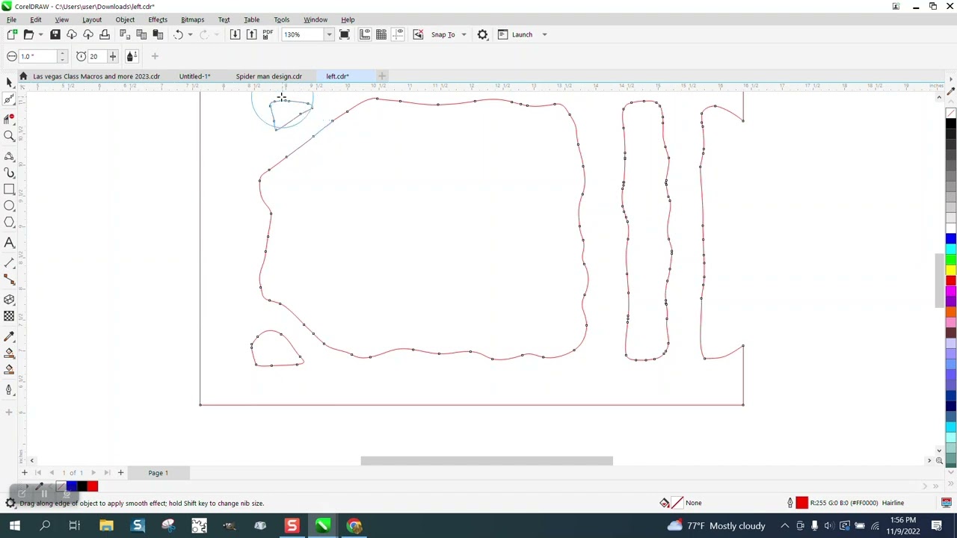Select the Smooth shape tool
Screen dimensions: 957x538
[x=9, y=99]
